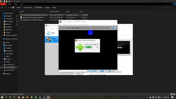Open the VM window Devices menu
176x99 pixels.
tap(81, 24)
